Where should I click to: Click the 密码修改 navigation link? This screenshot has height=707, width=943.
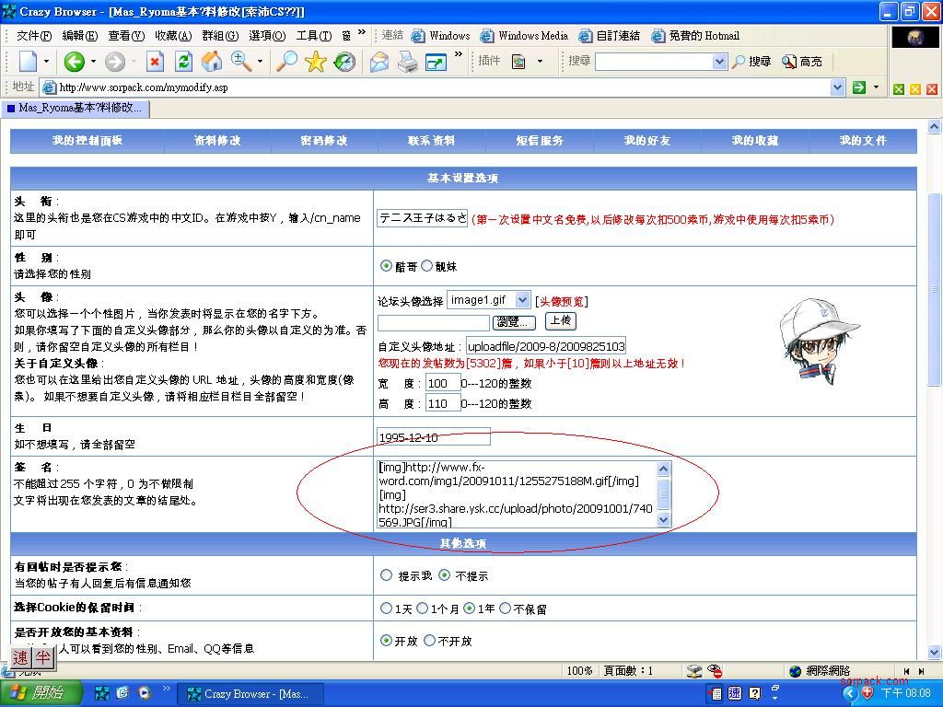coord(324,141)
